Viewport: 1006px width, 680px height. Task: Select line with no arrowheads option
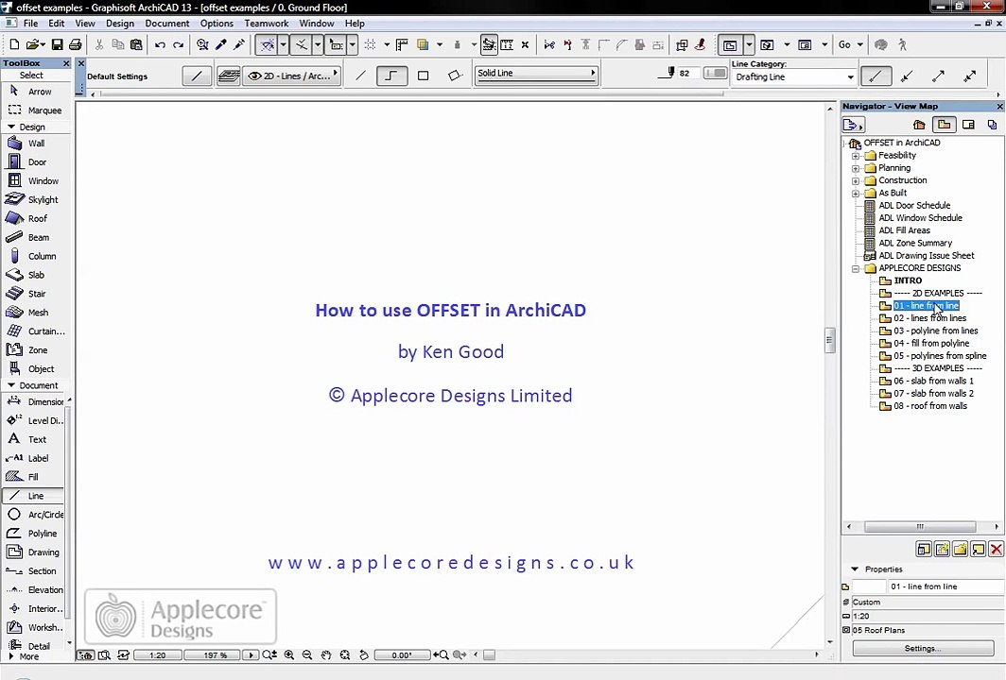[876, 76]
